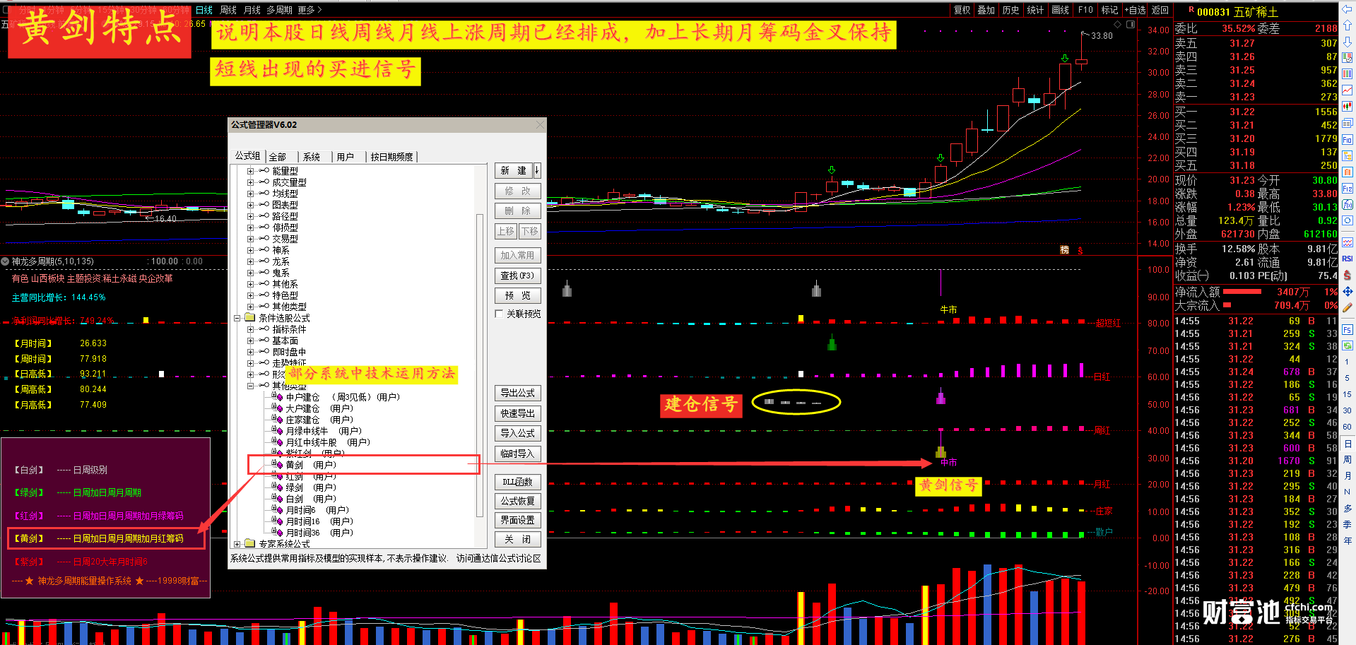Click the stacked windows icon in right toolbar
Image resolution: width=1356 pixels, height=645 pixels.
(x=1348, y=123)
